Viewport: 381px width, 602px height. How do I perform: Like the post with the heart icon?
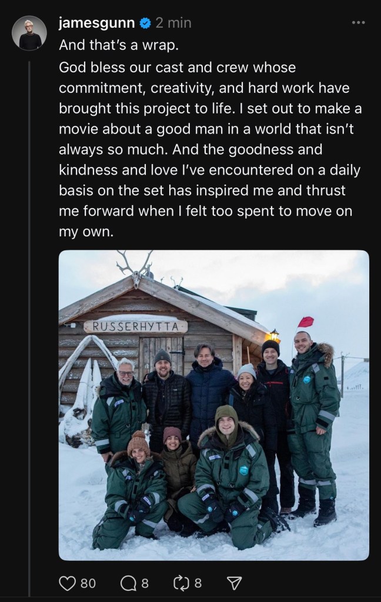67,583
